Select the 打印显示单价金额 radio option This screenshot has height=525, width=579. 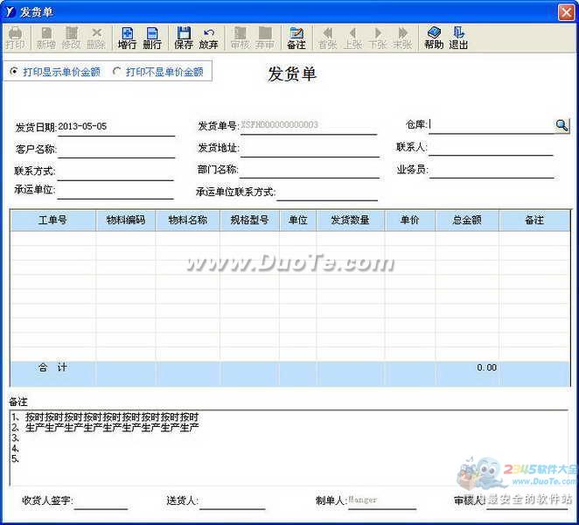pyautogui.click(x=14, y=72)
